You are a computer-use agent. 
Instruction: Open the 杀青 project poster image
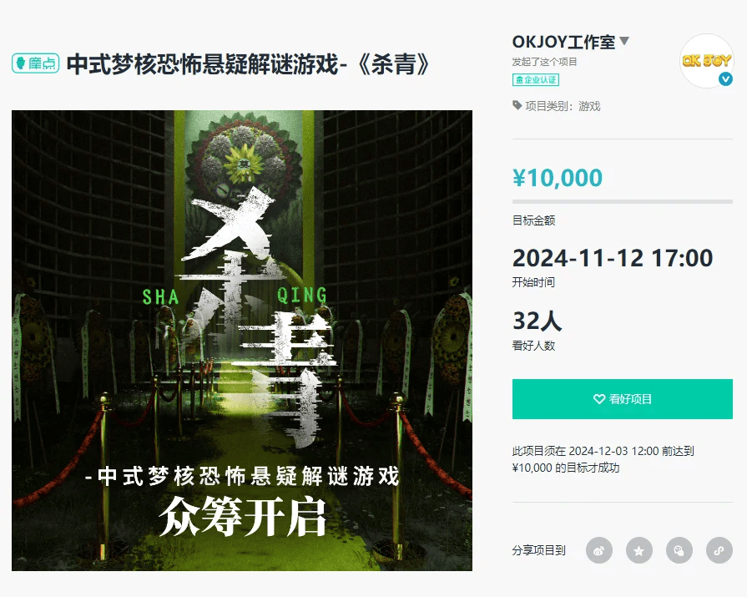pos(242,341)
